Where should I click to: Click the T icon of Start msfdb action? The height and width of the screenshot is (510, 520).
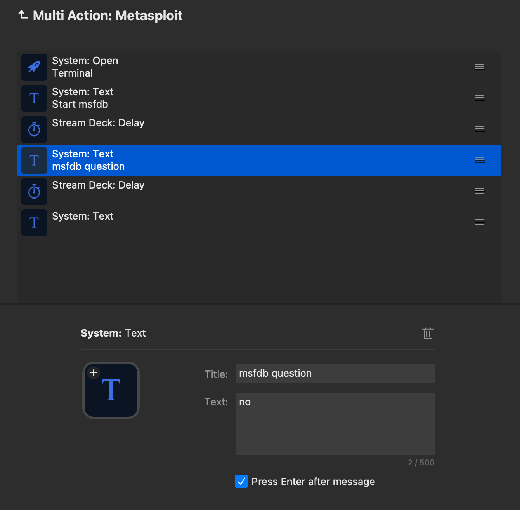34,98
